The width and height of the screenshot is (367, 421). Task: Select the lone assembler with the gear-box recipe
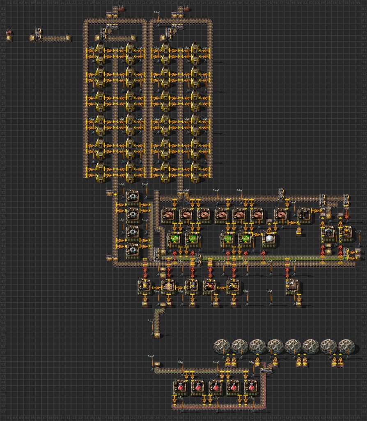(x=292, y=287)
